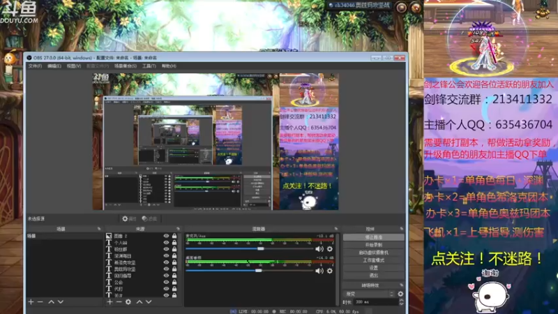558x314 pixels.
Task: Hide the 关注 source eye
Action: [x=166, y=295]
